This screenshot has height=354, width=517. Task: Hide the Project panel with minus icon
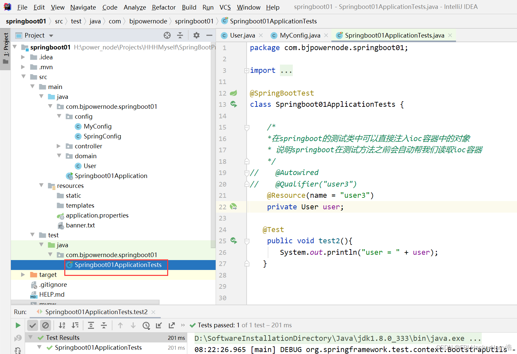click(209, 35)
